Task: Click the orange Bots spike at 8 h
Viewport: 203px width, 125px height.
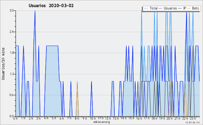Action: point(77,99)
